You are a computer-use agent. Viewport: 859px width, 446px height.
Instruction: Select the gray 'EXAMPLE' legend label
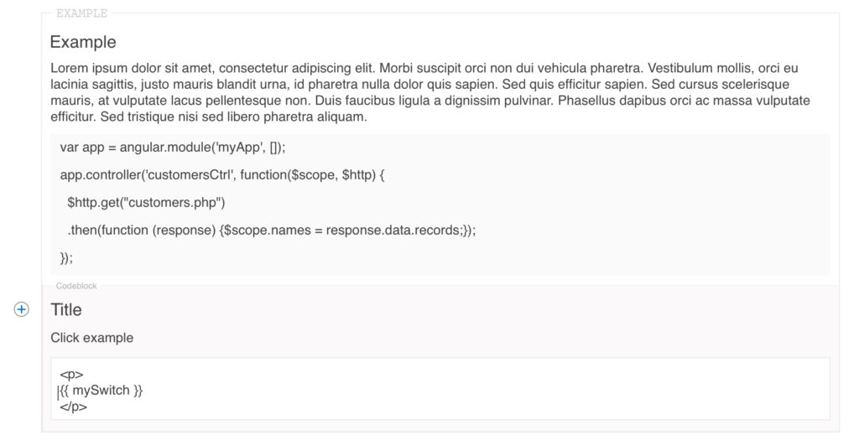(x=81, y=13)
